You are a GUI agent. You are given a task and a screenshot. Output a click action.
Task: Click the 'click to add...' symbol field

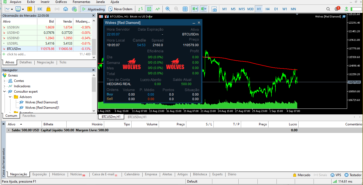(16, 54)
